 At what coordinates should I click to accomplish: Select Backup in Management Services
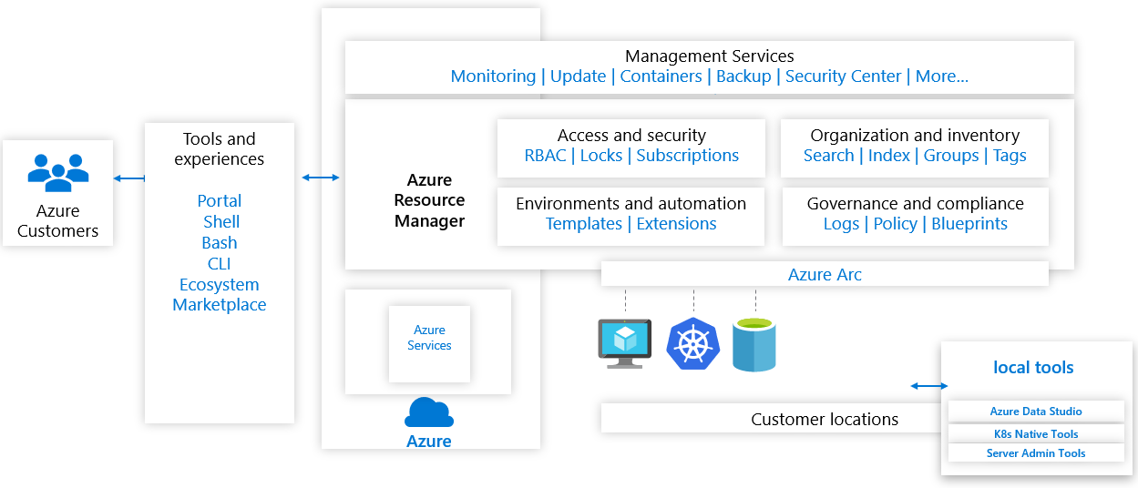click(743, 76)
